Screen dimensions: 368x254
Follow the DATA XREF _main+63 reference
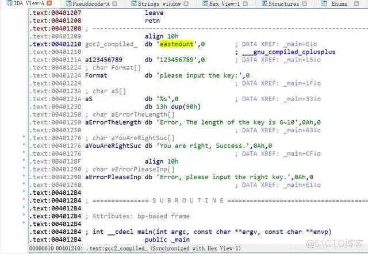tap(281, 130)
